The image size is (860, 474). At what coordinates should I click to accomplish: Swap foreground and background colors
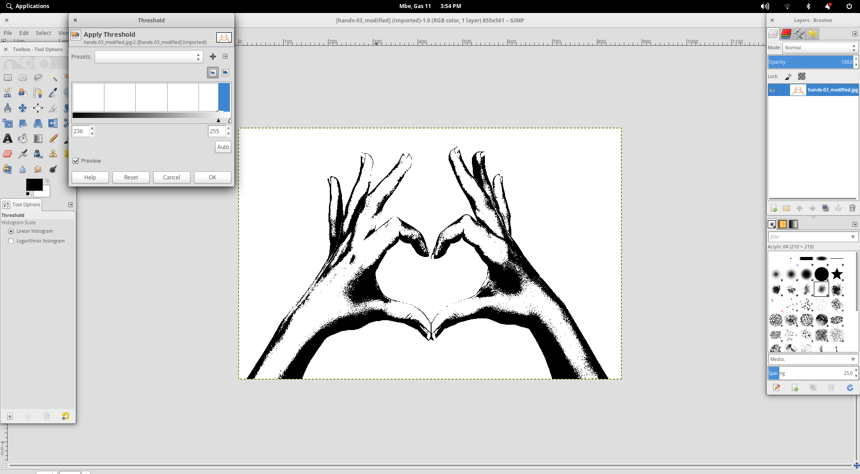click(48, 181)
